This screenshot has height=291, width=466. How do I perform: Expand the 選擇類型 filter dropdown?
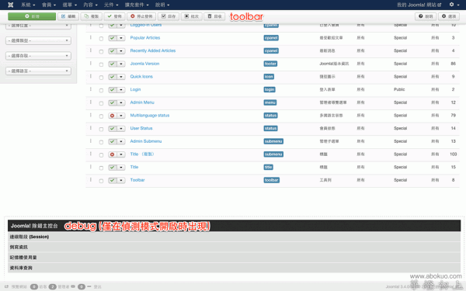click(x=38, y=40)
